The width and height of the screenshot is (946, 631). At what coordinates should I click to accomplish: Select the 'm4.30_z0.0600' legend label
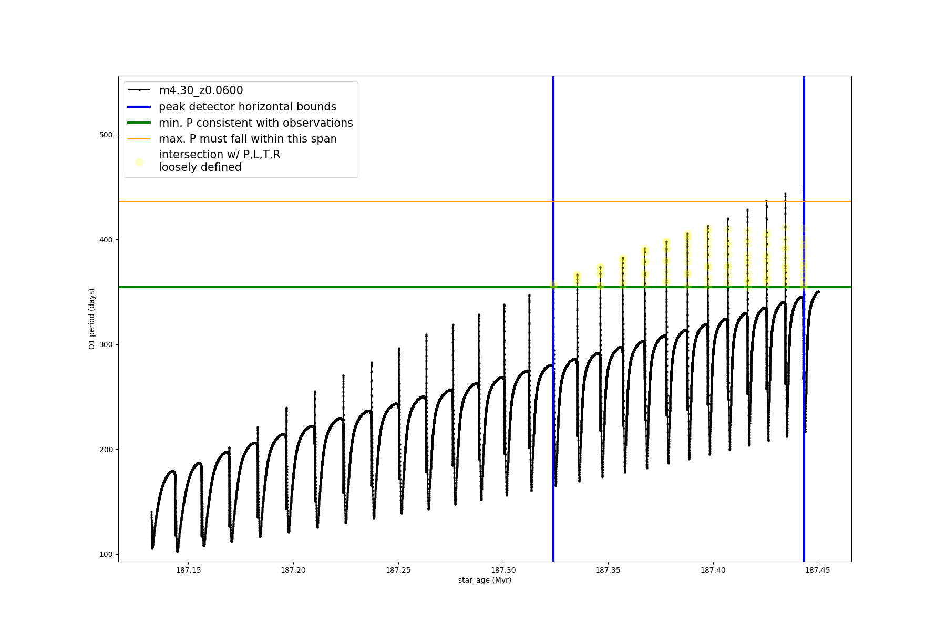click(x=201, y=90)
